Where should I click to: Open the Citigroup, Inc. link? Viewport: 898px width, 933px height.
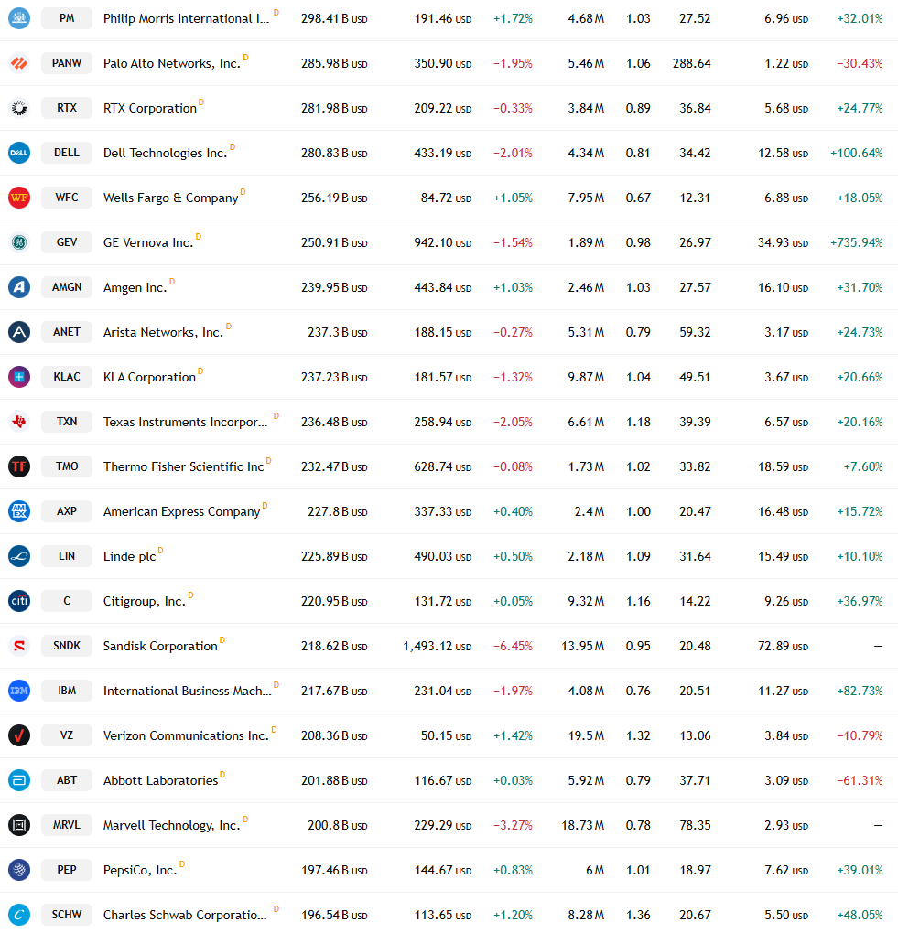click(144, 602)
